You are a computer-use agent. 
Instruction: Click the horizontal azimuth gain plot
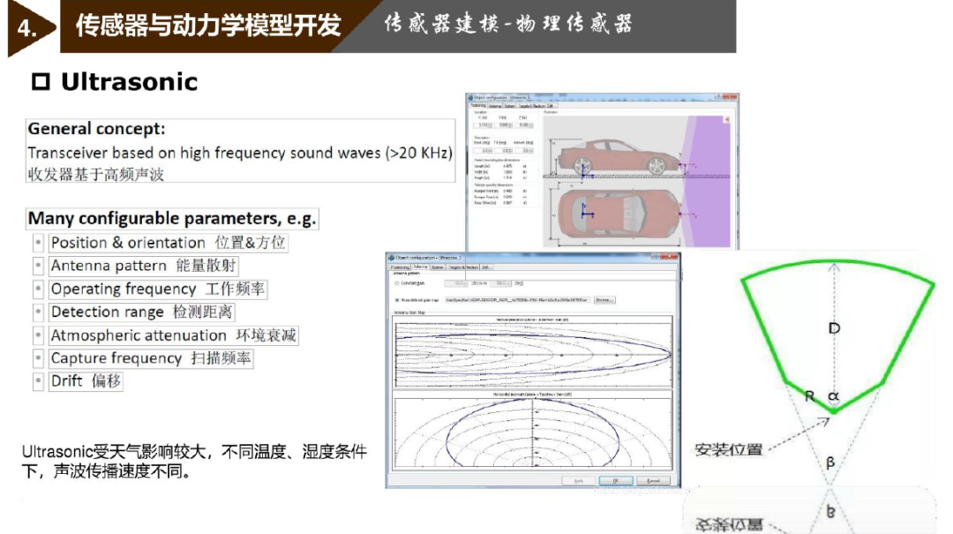[533, 431]
